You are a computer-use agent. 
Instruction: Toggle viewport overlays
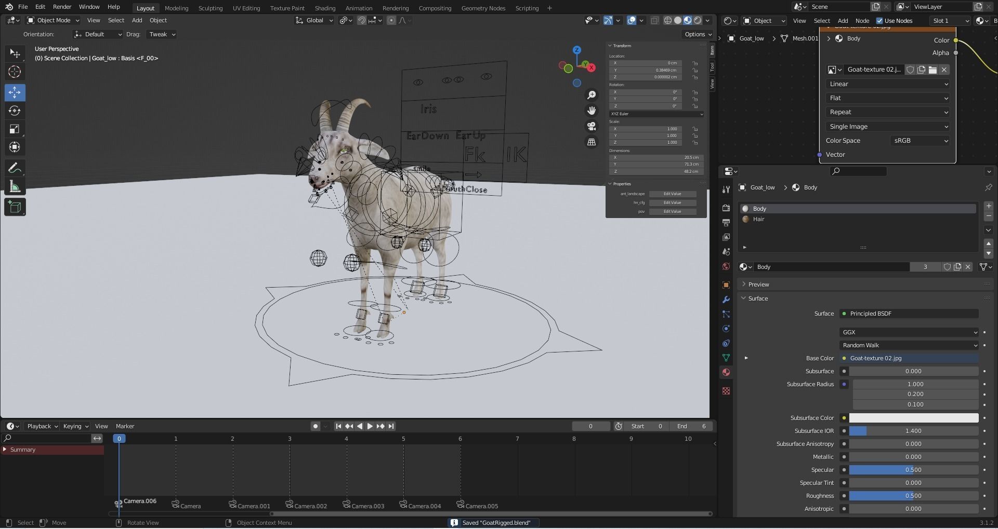click(x=631, y=20)
